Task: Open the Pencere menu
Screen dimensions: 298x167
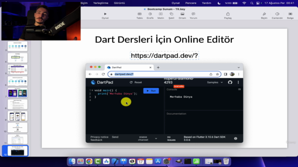Action: tap(191, 3)
